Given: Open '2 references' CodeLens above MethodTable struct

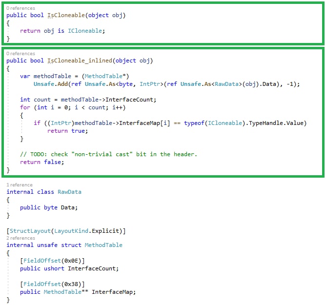Looking at the screenshot, I should 20,238.
